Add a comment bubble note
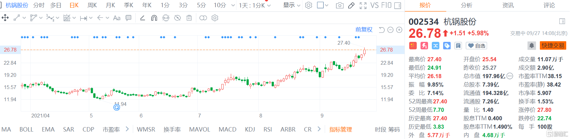 (128, 18)
